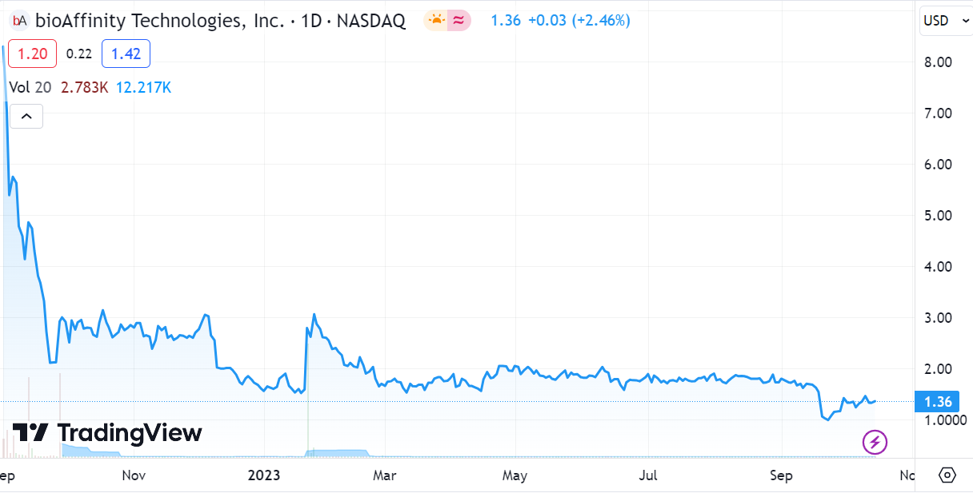Click the Sep label on the time axis

781,476
